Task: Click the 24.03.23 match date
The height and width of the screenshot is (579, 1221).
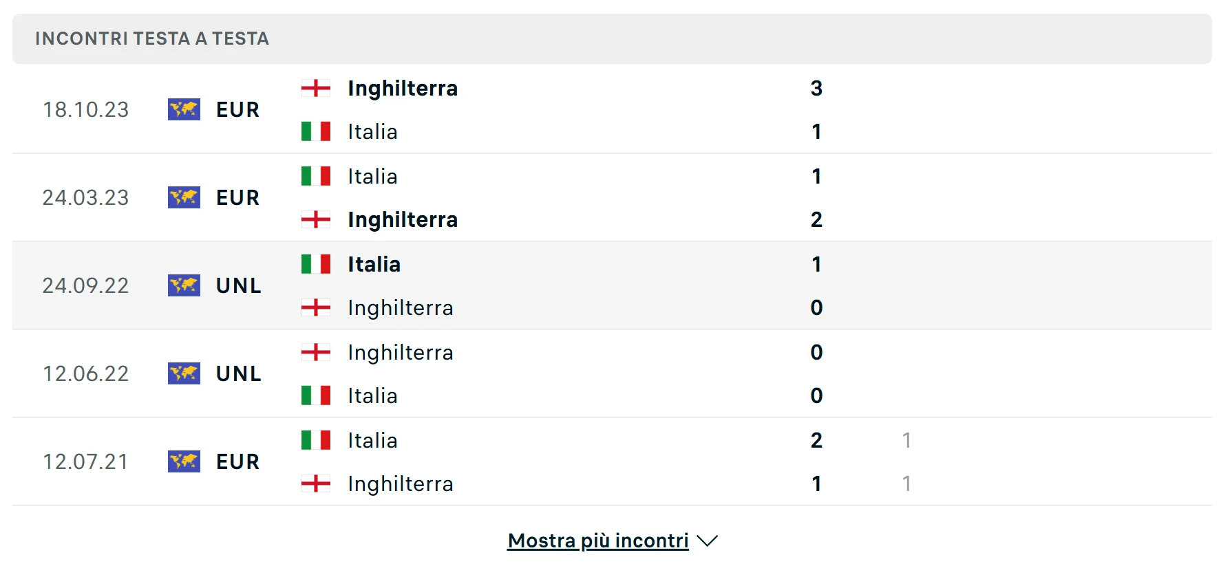Action: tap(85, 197)
